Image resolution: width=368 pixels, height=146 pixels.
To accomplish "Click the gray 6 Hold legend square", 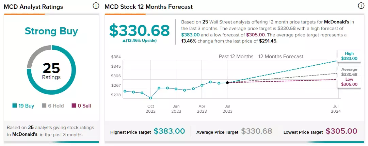I will 44,106.
